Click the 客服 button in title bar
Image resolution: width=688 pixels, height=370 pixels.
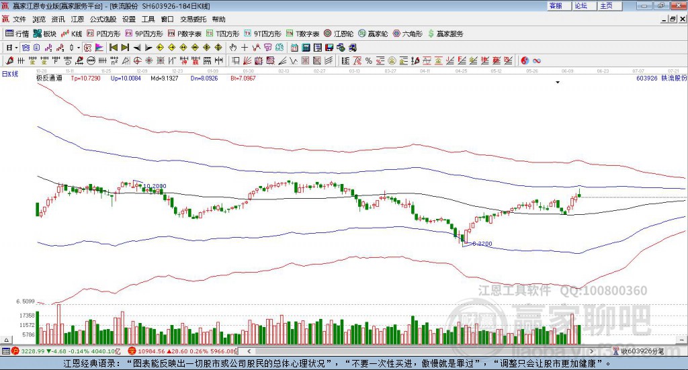(x=559, y=5)
